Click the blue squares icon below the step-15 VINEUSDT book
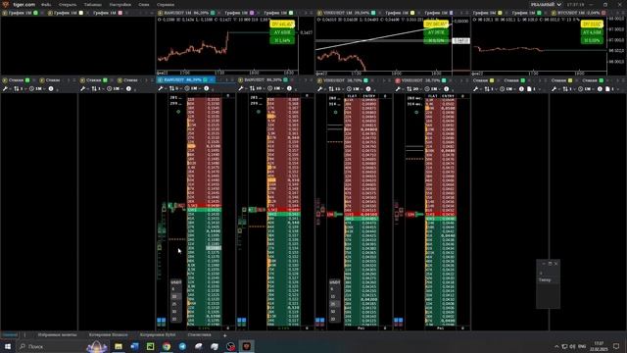627x353 pixels. coord(320,322)
